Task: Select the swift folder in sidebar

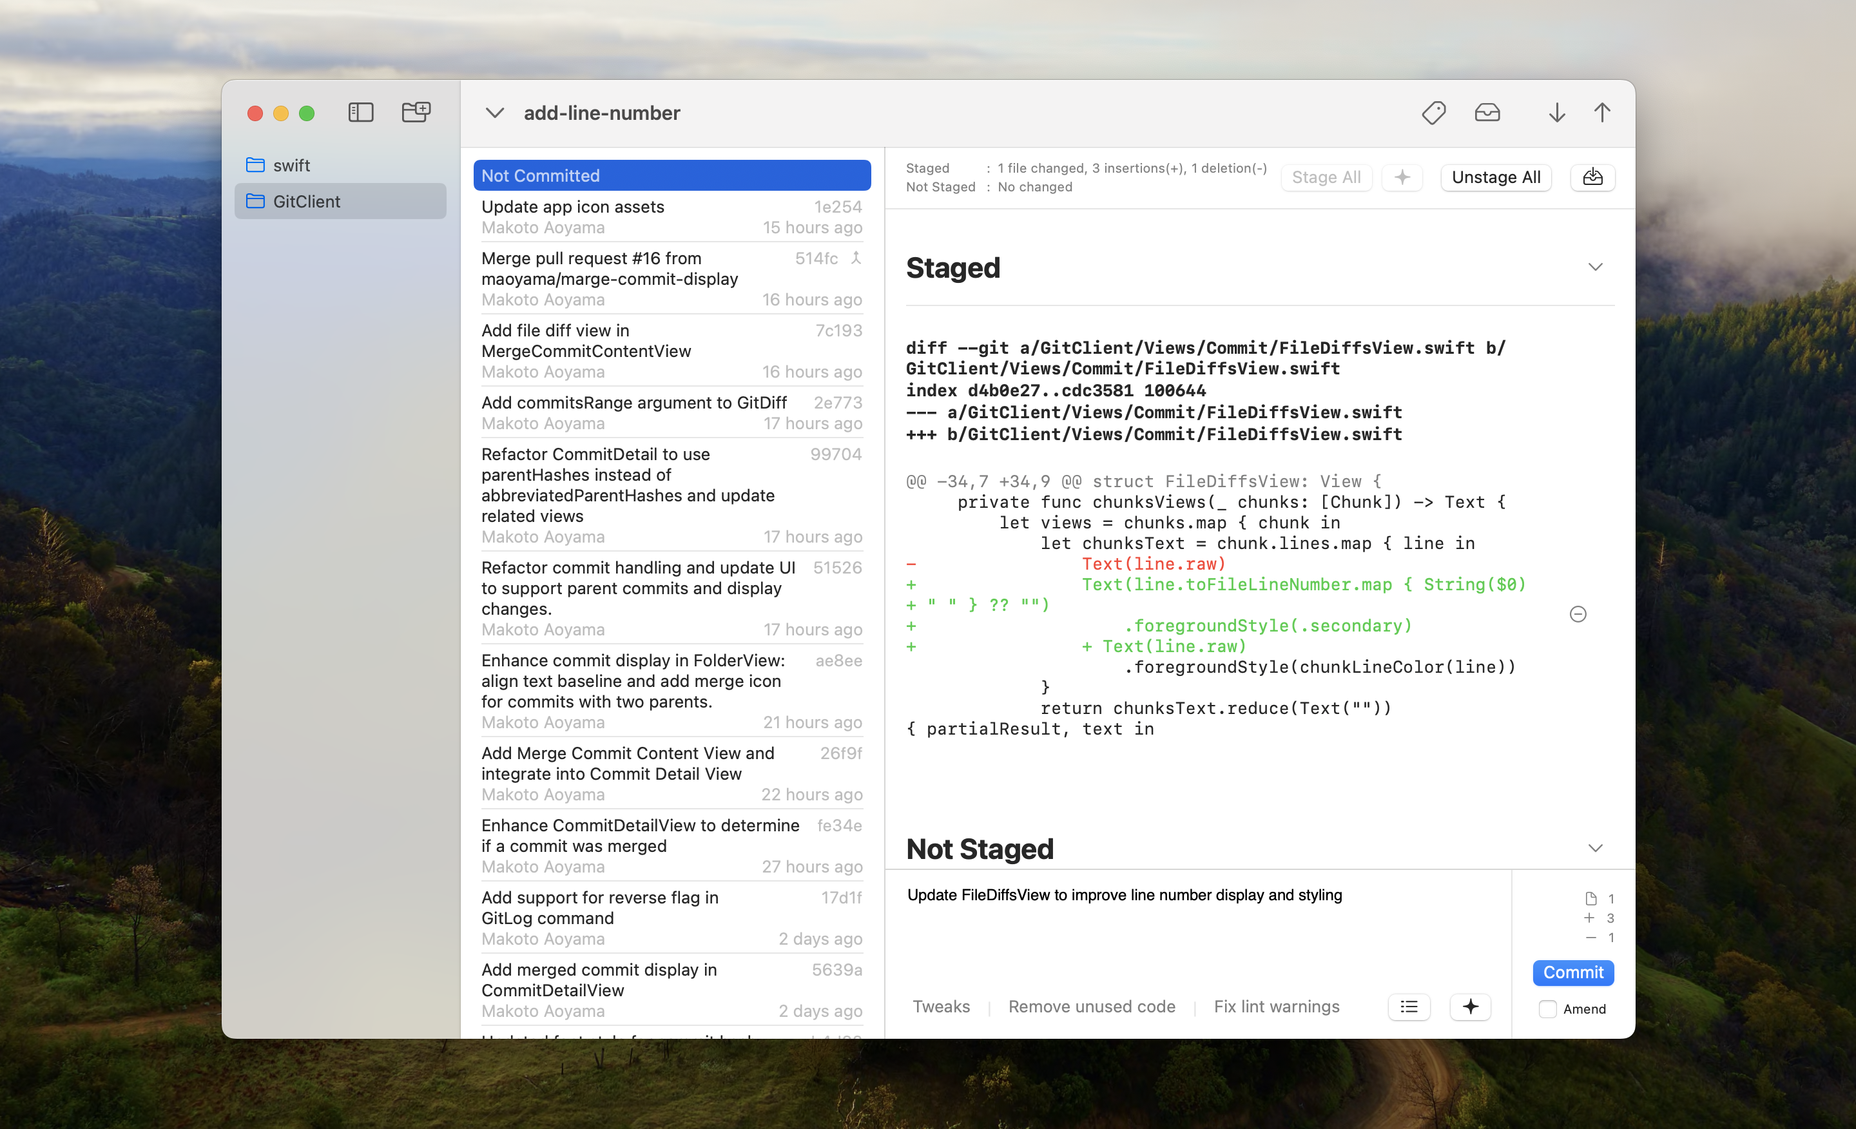Action: point(291,165)
